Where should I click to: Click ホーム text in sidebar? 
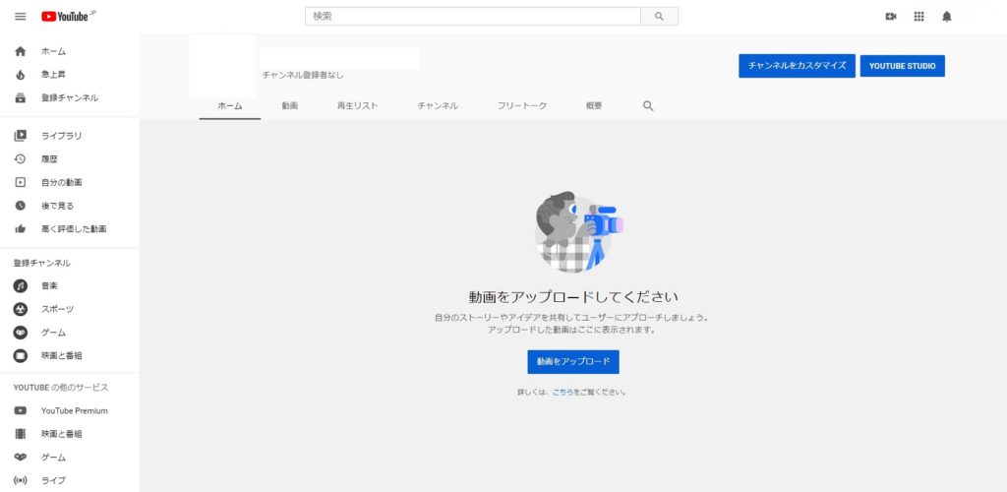(54, 51)
